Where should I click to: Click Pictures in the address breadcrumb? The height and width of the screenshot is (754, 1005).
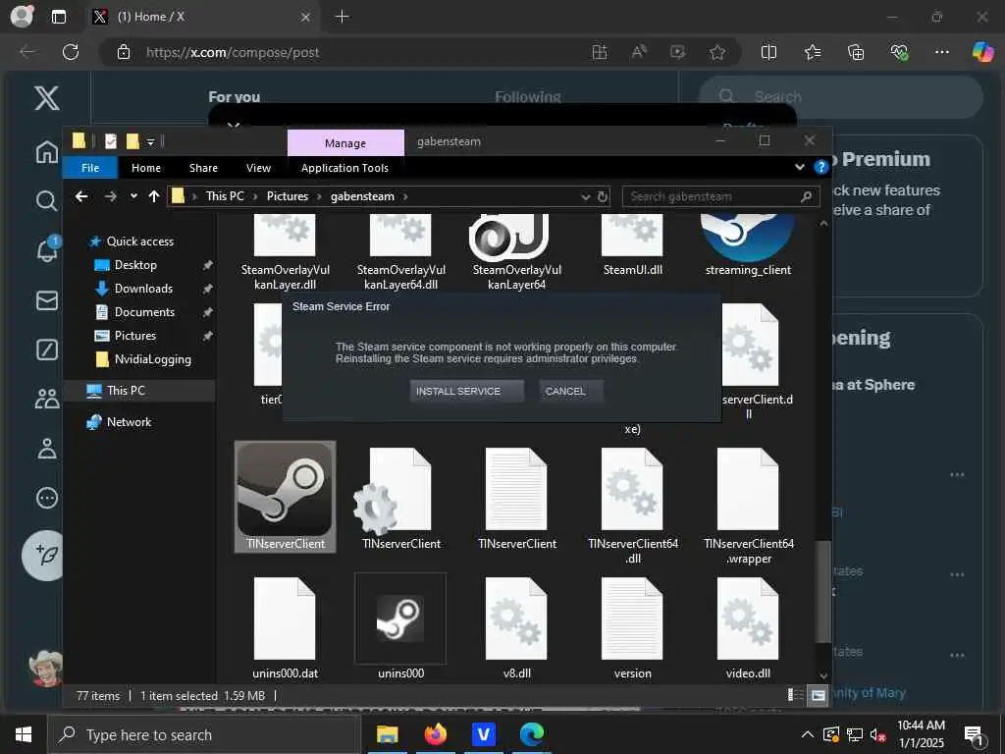click(288, 196)
